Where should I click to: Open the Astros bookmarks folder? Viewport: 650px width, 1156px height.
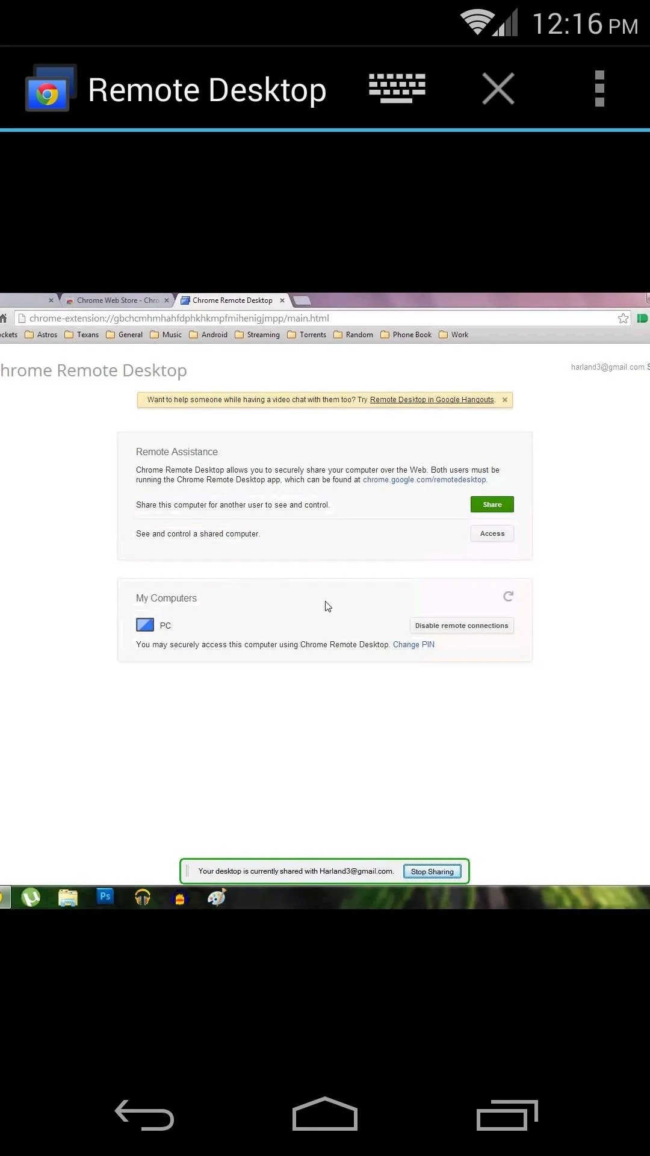(x=41, y=335)
